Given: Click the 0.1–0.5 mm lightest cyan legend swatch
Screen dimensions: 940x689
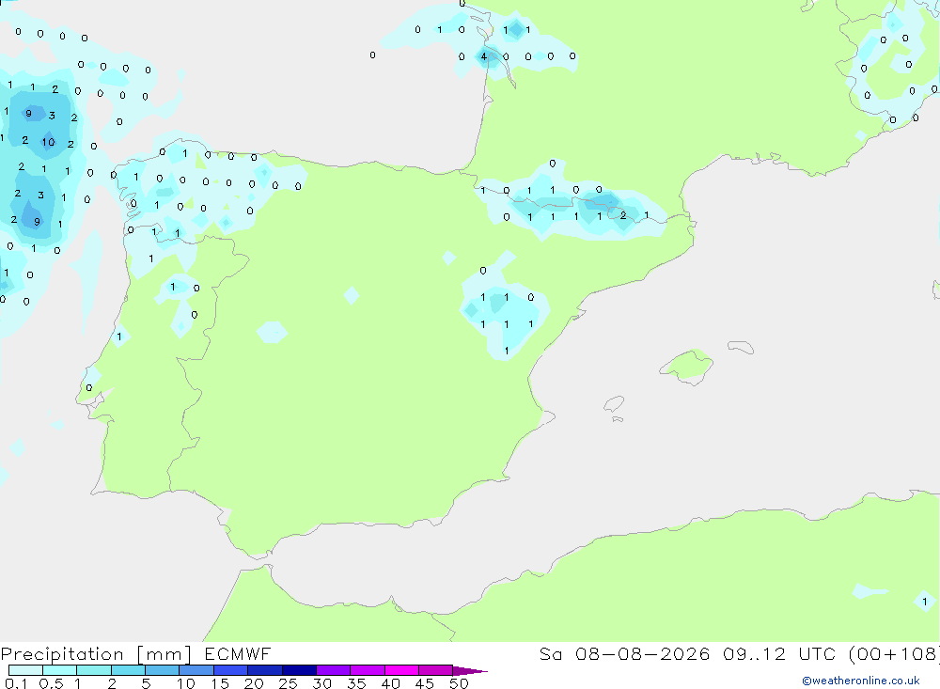Looking at the screenshot, I should [x=25, y=670].
